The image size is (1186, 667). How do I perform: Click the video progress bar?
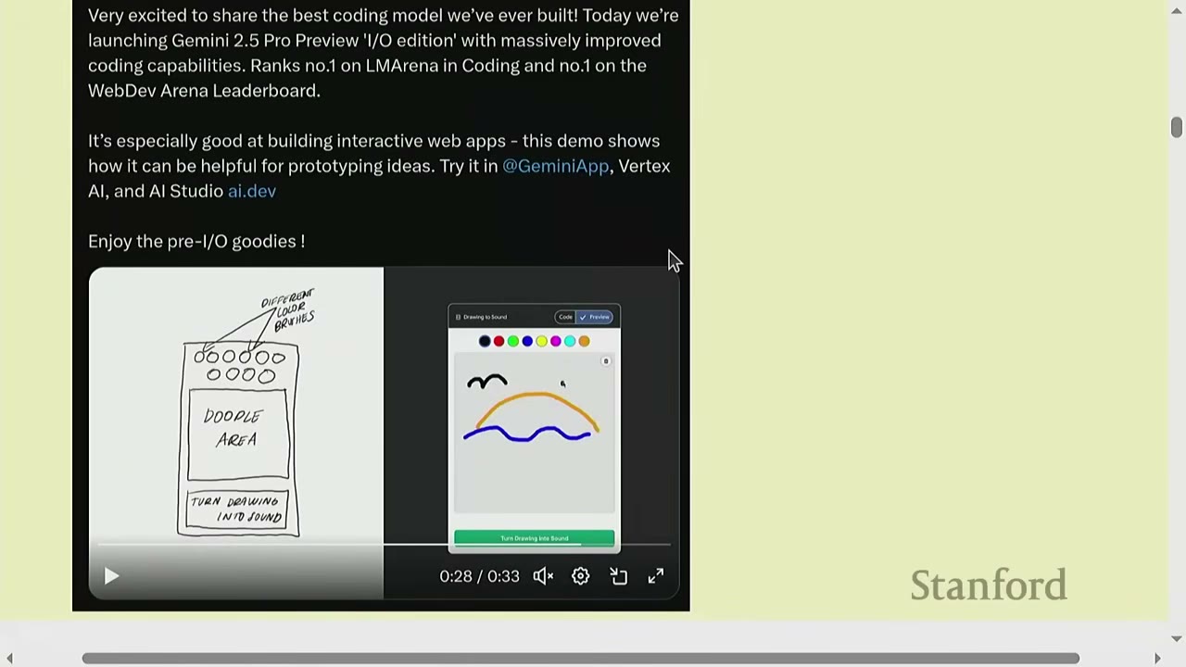(384, 545)
